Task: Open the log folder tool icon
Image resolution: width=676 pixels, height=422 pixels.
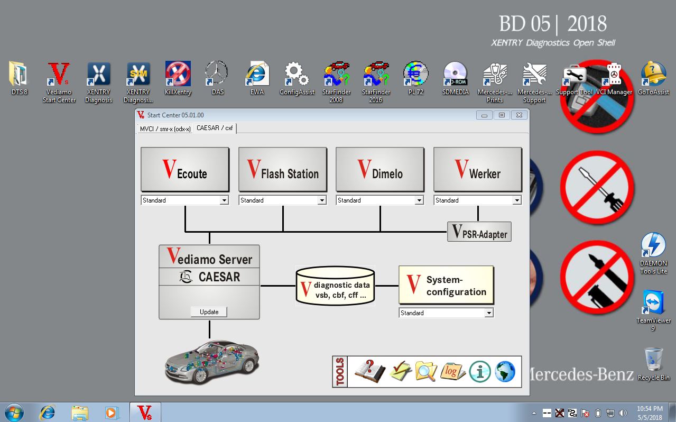Action: point(453,371)
